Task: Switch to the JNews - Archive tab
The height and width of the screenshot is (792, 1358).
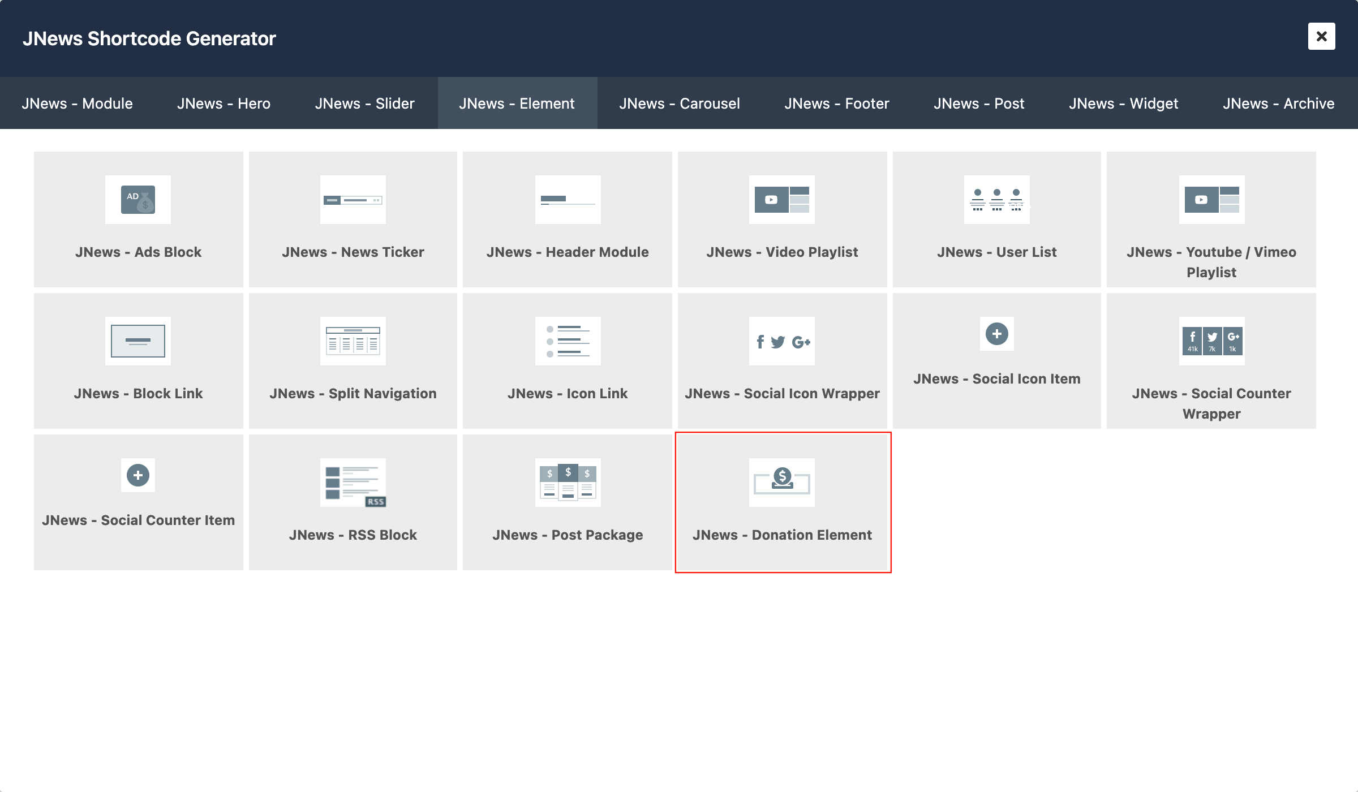Action: coord(1278,104)
